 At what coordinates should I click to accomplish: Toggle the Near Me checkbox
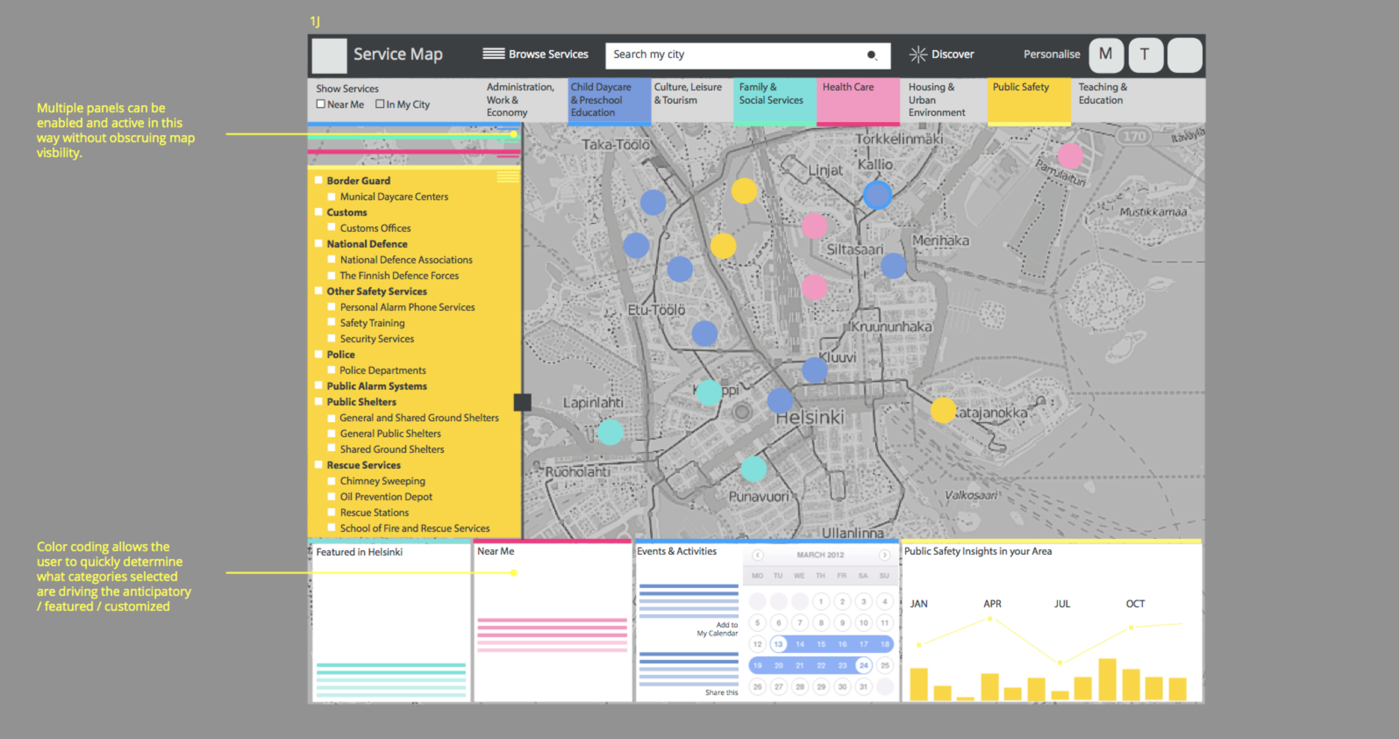[321, 104]
